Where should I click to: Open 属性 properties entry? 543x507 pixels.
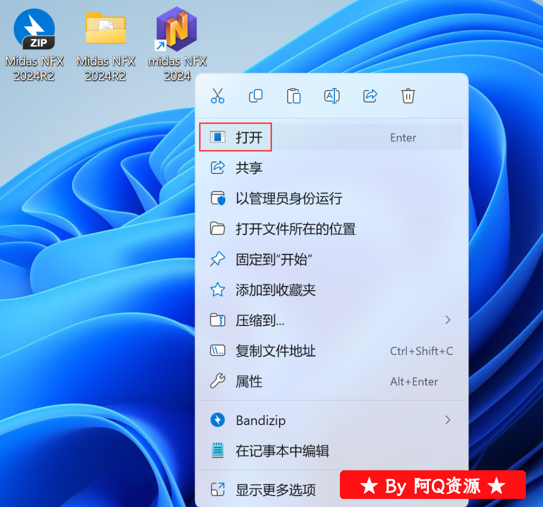[x=331, y=381]
